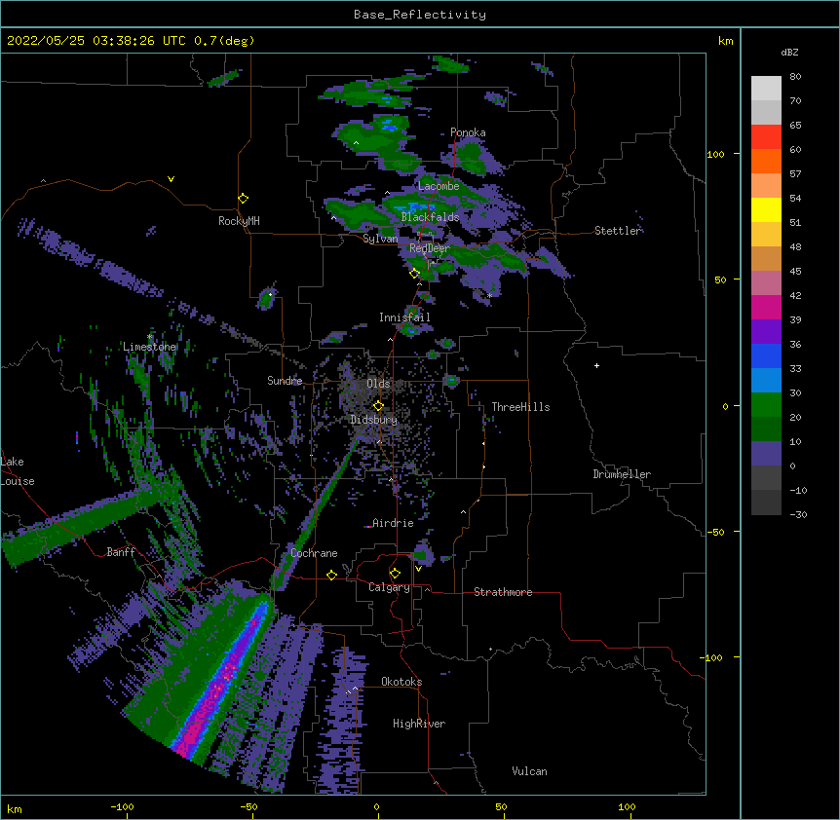Pick the white 70-80 dBZ legend swatch
The height and width of the screenshot is (820, 840).
point(766,89)
